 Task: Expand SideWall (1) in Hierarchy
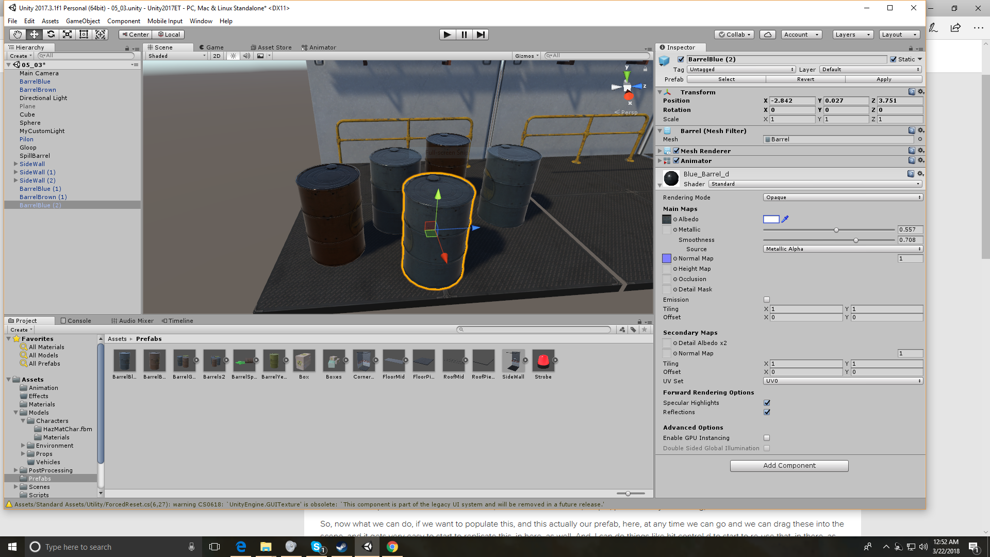(15, 172)
